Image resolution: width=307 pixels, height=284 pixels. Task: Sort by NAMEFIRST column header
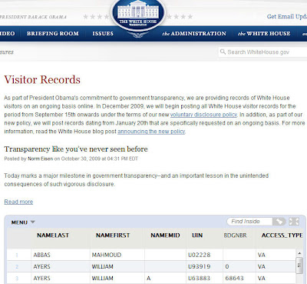coord(113,236)
